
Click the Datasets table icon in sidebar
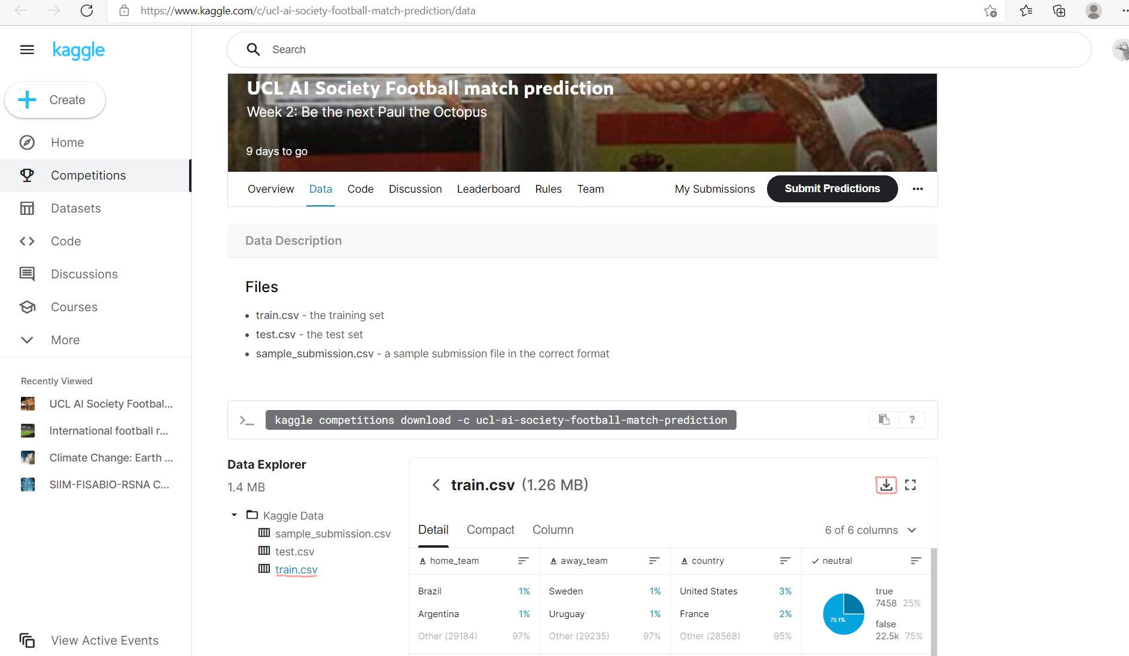pos(27,208)
